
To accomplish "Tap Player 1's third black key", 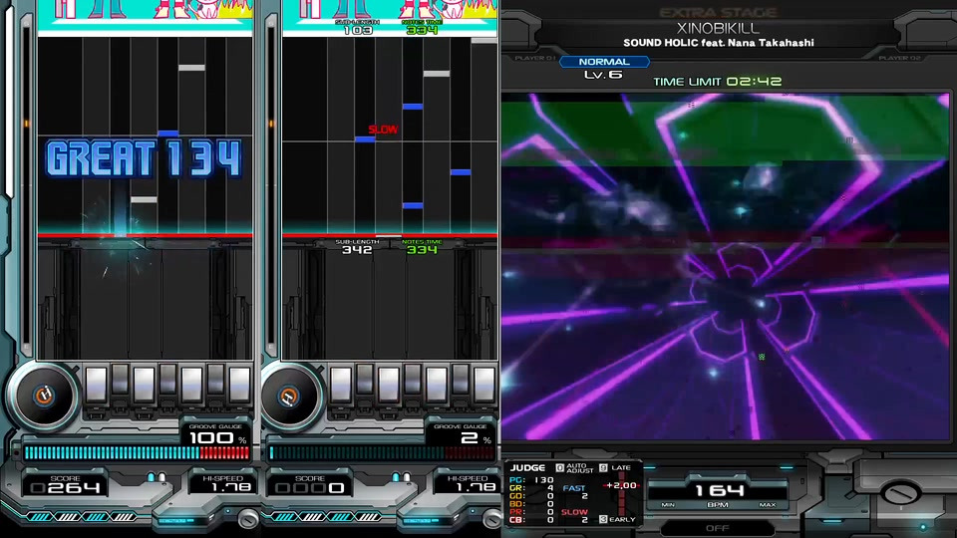I will (215, 379).
